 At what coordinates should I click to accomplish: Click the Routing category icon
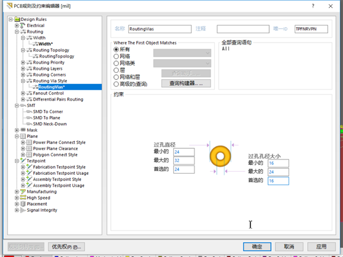click(x=23, y=32)
